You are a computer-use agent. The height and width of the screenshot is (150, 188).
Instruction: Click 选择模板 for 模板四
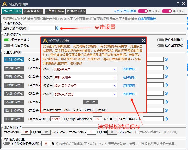tap(129, 94)
